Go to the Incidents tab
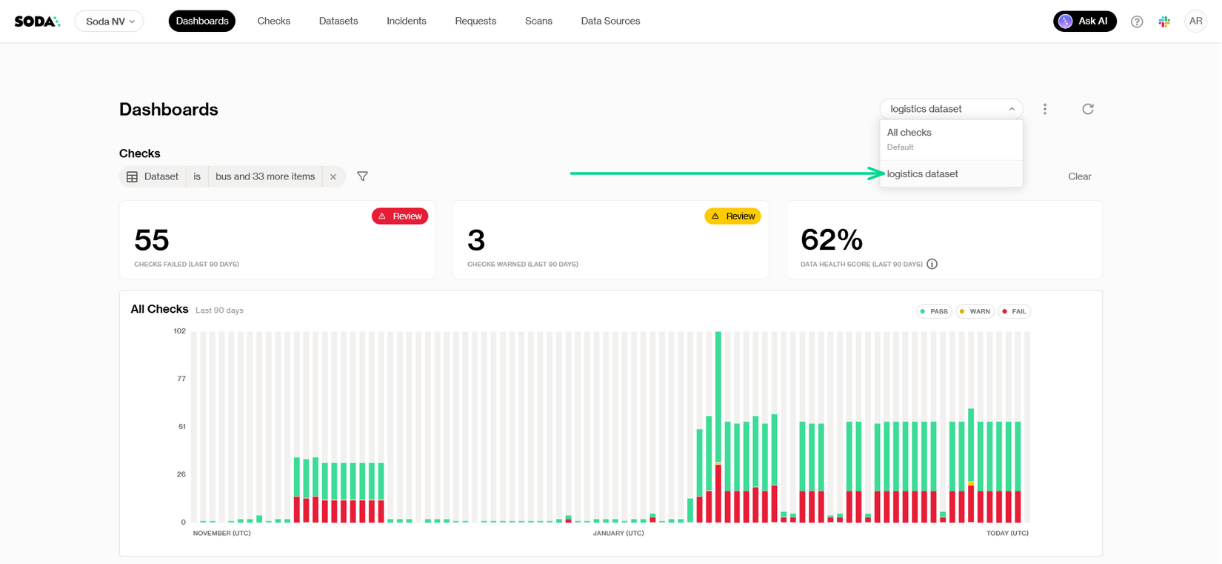 click(x=406, y=21)
